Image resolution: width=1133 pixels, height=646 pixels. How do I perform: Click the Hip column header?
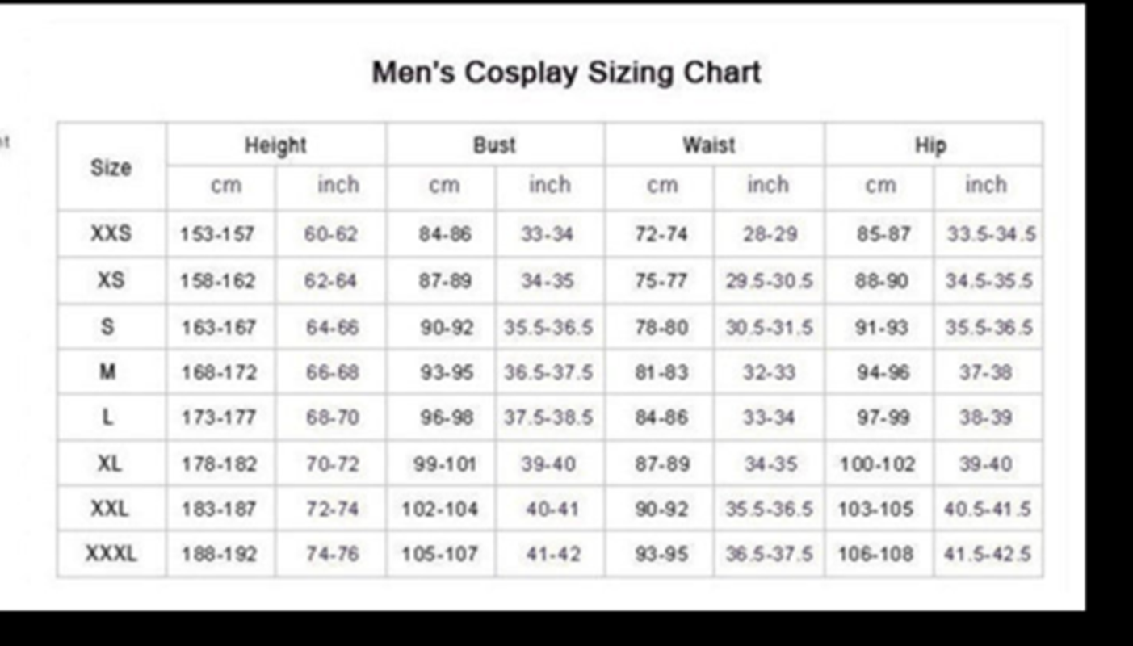pos(930,145)
